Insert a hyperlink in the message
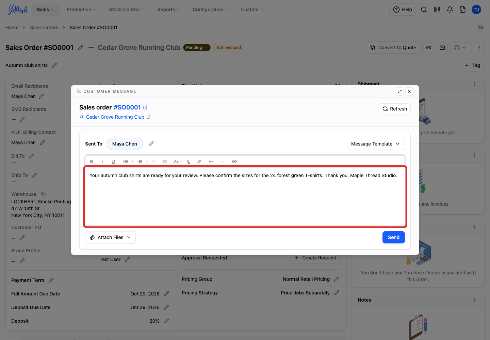Screen dimensions: 490x340 pos(234,161)
